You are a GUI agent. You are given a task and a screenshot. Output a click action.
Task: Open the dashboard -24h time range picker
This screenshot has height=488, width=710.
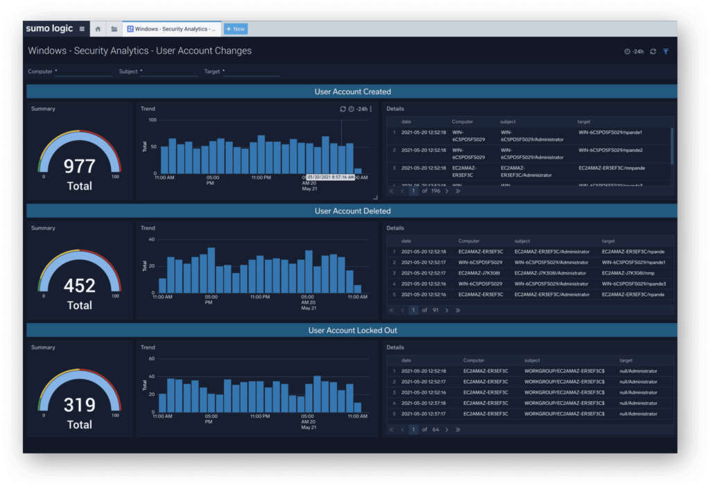(x=634, y=51)
